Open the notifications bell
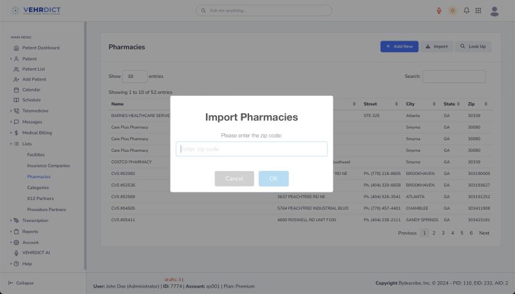 click(x=466, y=10)
